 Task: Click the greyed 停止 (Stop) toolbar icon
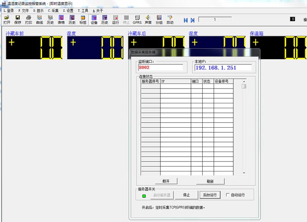coord(126,20)
